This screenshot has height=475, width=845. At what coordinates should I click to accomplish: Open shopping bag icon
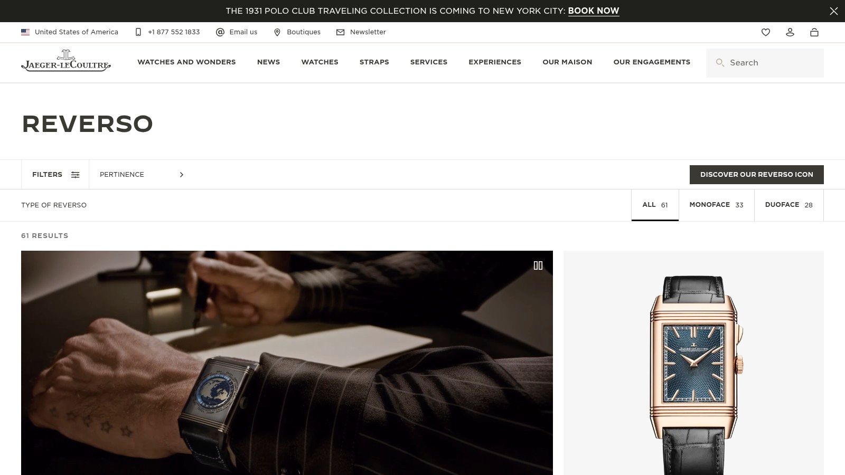click(814, 32)
